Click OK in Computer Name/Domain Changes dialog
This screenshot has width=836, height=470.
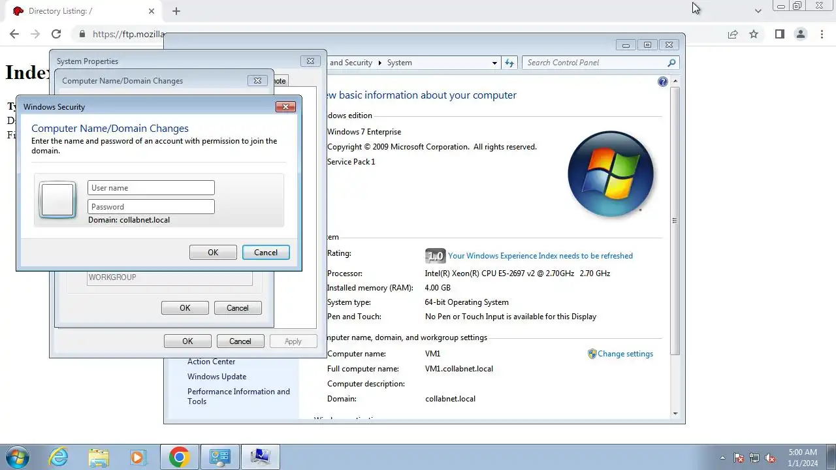[x=185, y=308]
